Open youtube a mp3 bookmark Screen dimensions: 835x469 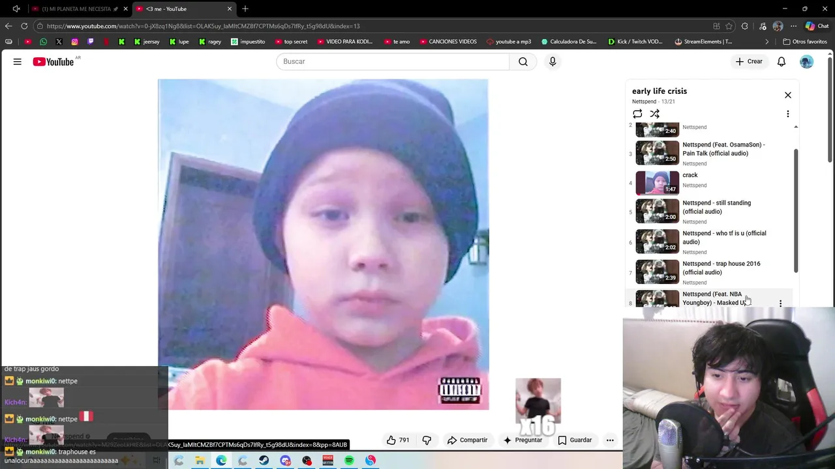(x=508, y=42)
